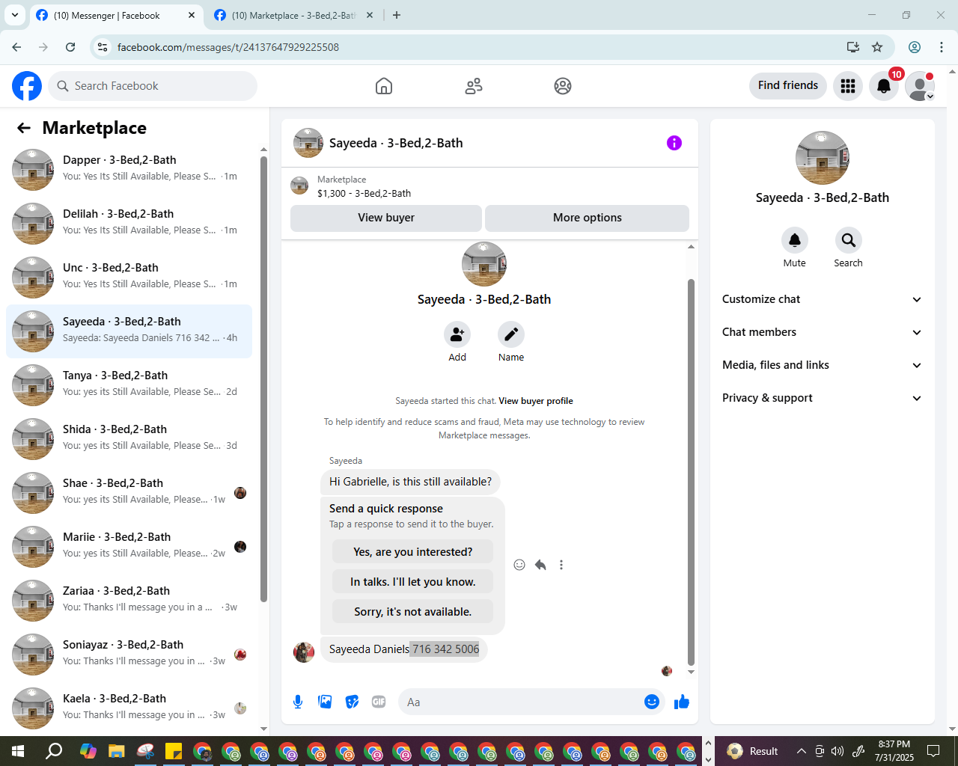Screen dimensions: 958x766
Task: Open the account profile menu
Action: click(x=920, y=86)
